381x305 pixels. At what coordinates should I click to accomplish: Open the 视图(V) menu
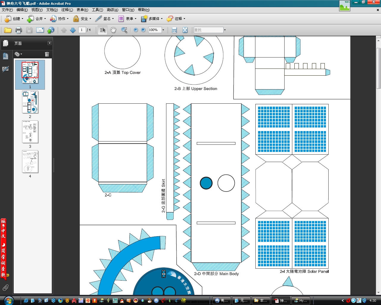(37, 10)
